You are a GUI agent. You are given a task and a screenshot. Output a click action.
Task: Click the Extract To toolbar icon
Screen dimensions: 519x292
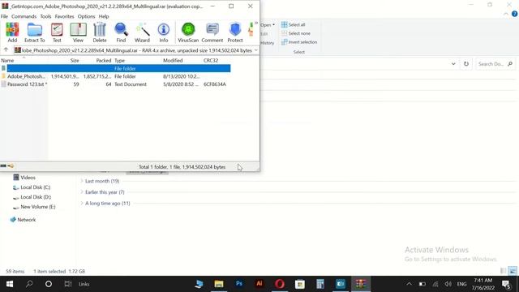pos(34,32)
